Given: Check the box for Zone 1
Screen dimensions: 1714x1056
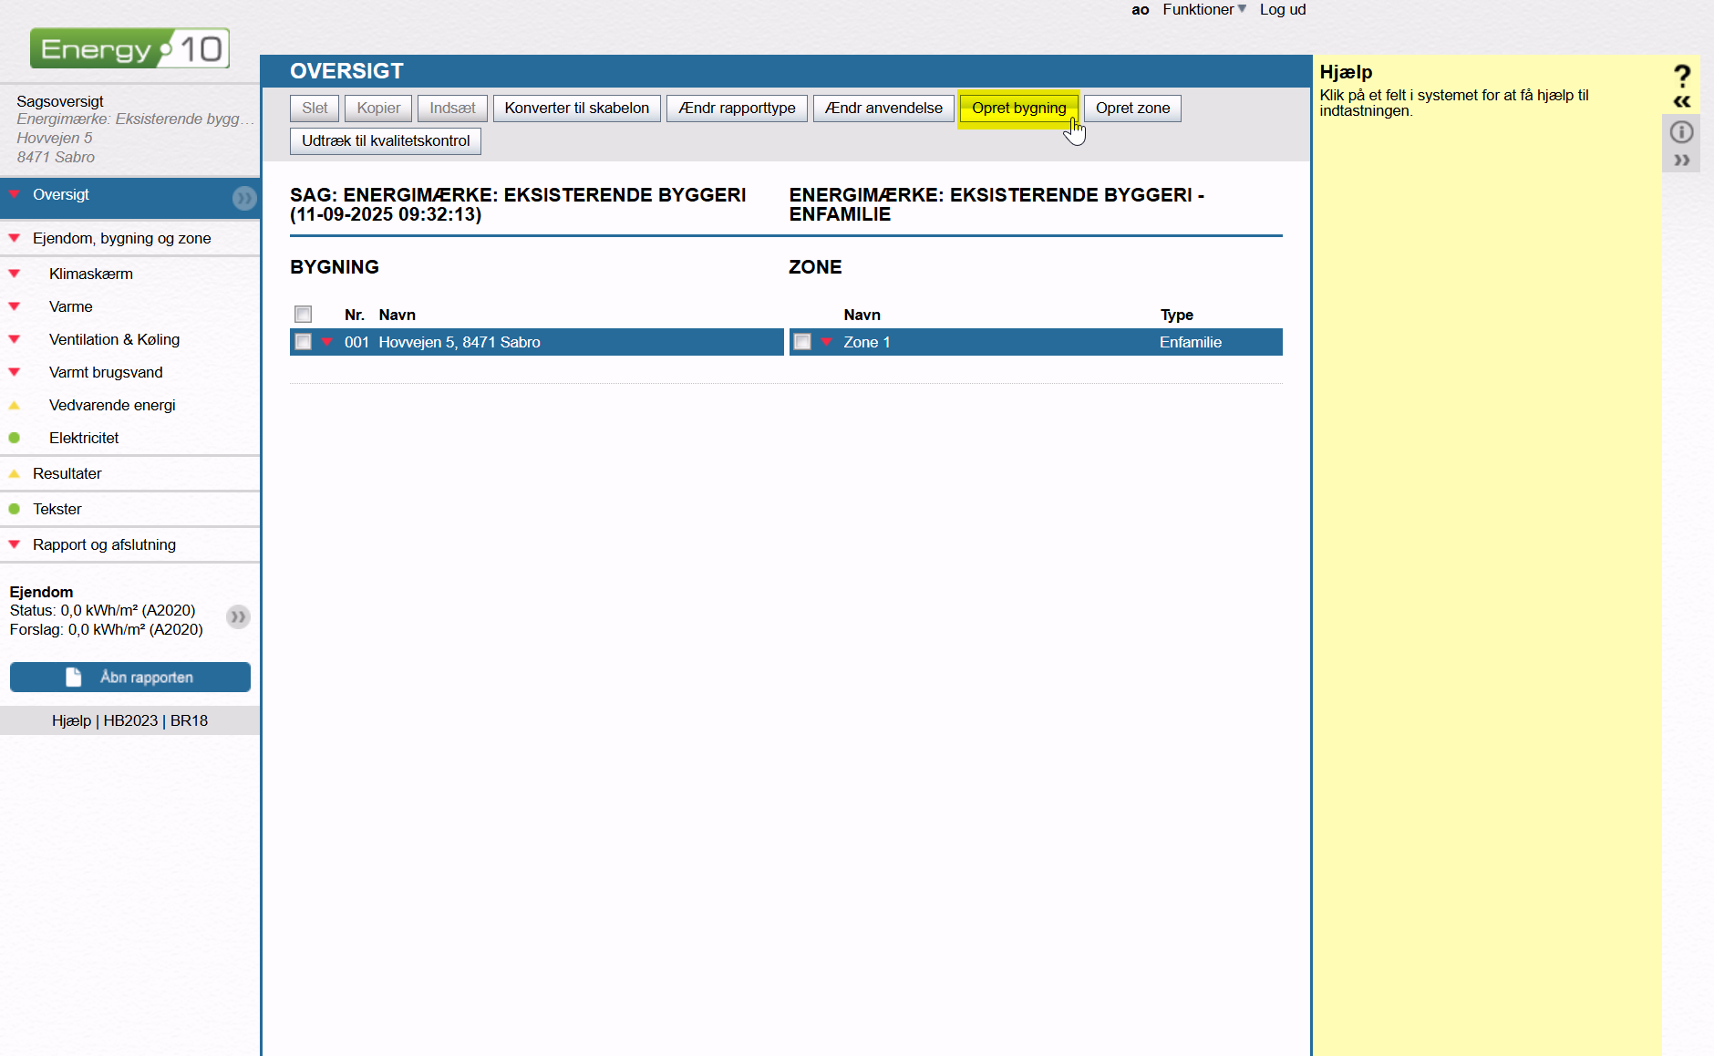Looking at the screenshot, I should click(802, 342).
